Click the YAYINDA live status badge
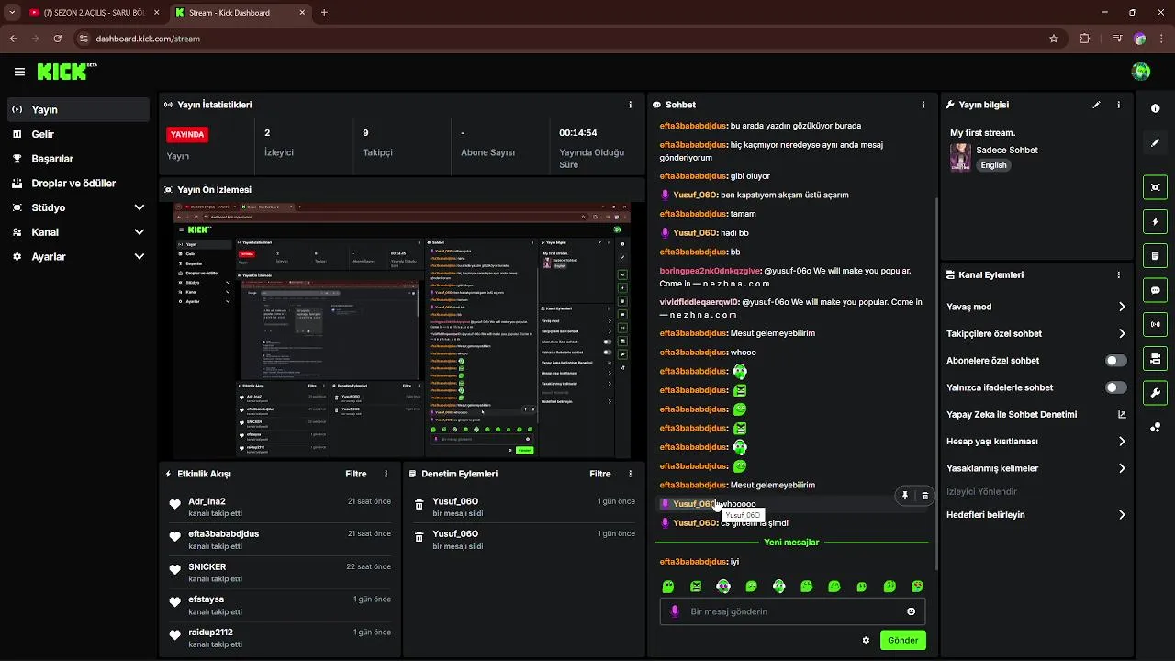Image resolution: width=1175 pixels, height=661 pixels. [187, 134]
